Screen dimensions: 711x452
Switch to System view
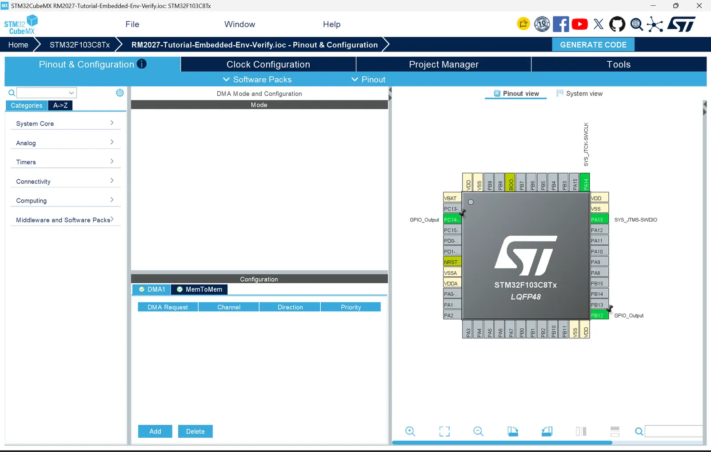[579, 93]
